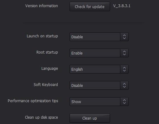
Task: Click the Version information label
Action: tap(41, 6)
